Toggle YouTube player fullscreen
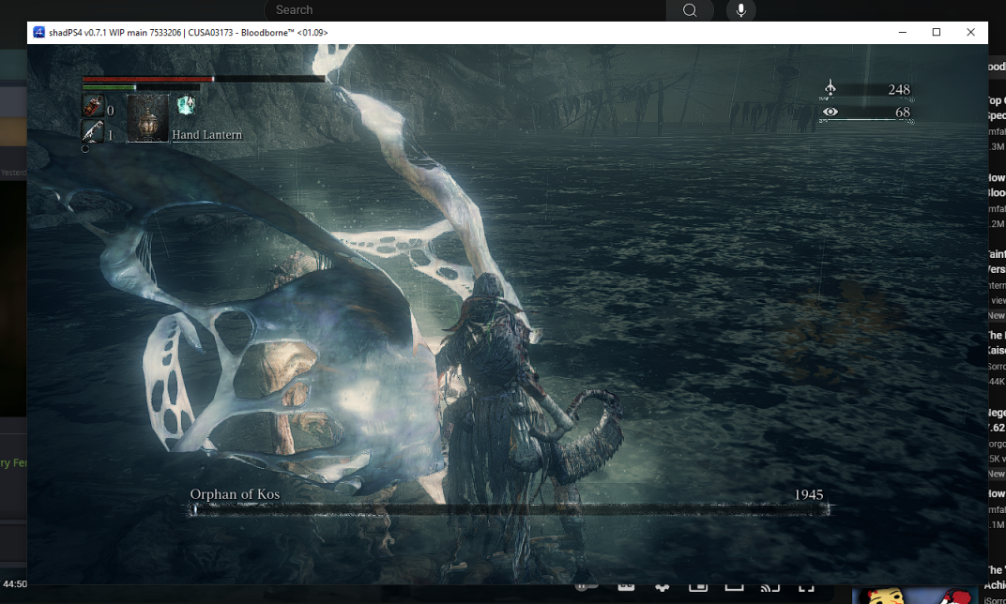Screen dimensions: 1006x604 pos(806,587)
